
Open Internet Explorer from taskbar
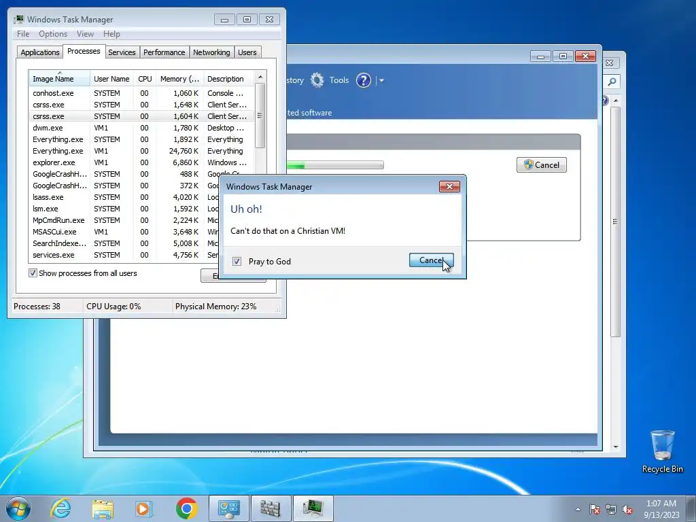pyautogui.click(x=60, y=508)
